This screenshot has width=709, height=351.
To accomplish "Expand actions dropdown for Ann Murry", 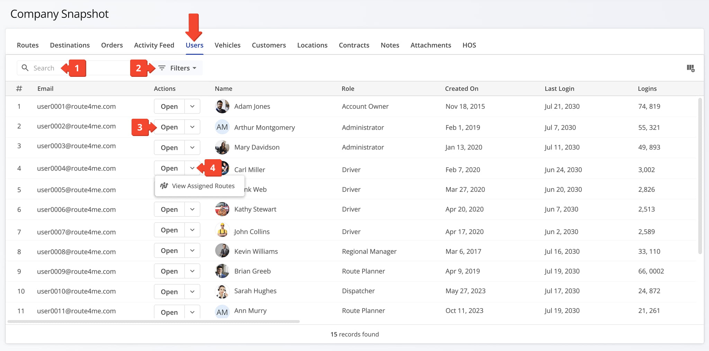I will pos(192,312).
